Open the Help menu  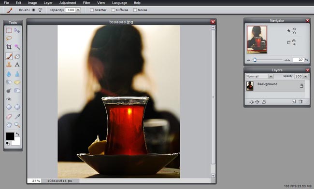coord(137,3)
